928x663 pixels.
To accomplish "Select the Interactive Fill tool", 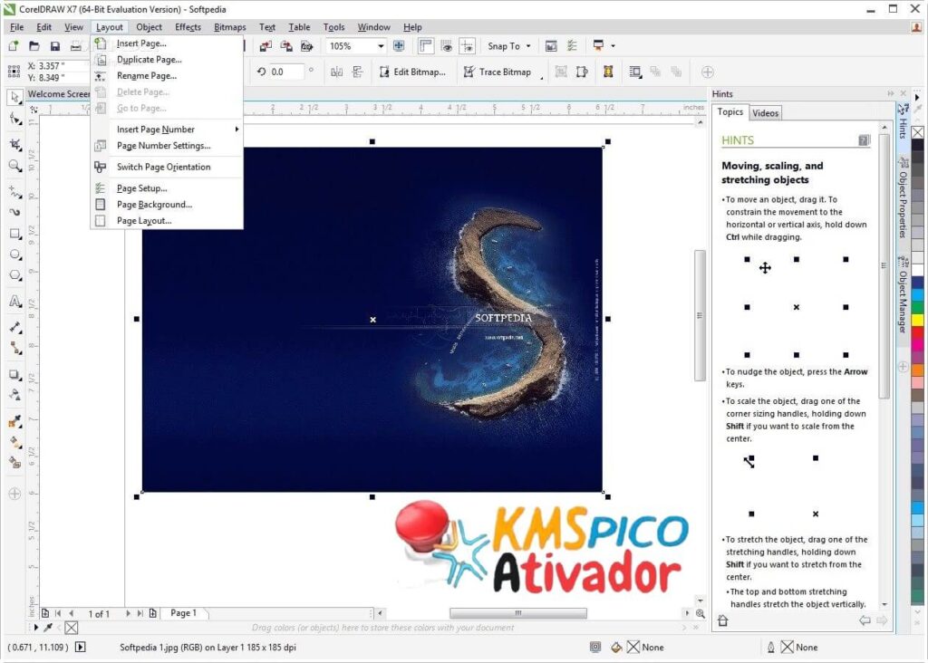I will click(14, 442).
